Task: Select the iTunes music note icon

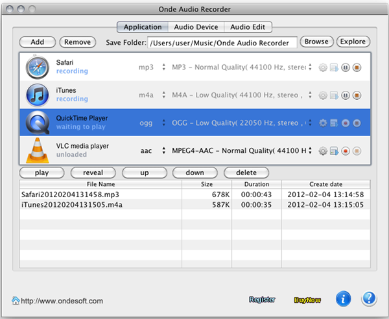Action: 38,95
